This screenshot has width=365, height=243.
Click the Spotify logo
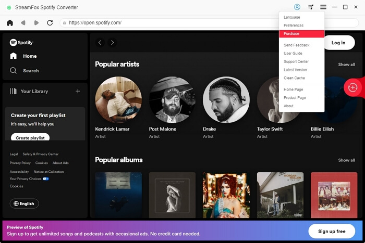coord(21,43)
